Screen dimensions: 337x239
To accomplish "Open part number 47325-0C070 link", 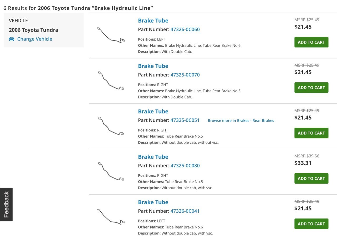I will 185,75.
